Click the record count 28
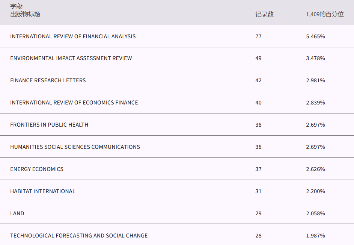 (258, 236)
